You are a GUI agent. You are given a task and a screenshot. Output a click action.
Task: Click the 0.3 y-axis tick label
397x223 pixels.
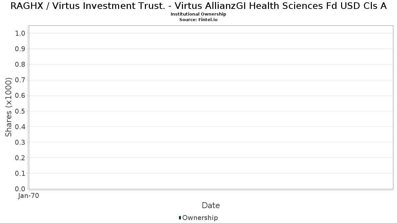coord(20,142)
